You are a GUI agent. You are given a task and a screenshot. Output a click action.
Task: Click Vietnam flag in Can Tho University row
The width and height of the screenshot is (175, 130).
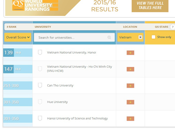coord(131,86)
